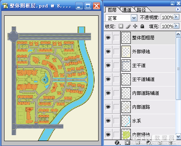
Task: Toggle the link box beside the 内部道路辅道 layer
Action: click(x=117, y=93)
